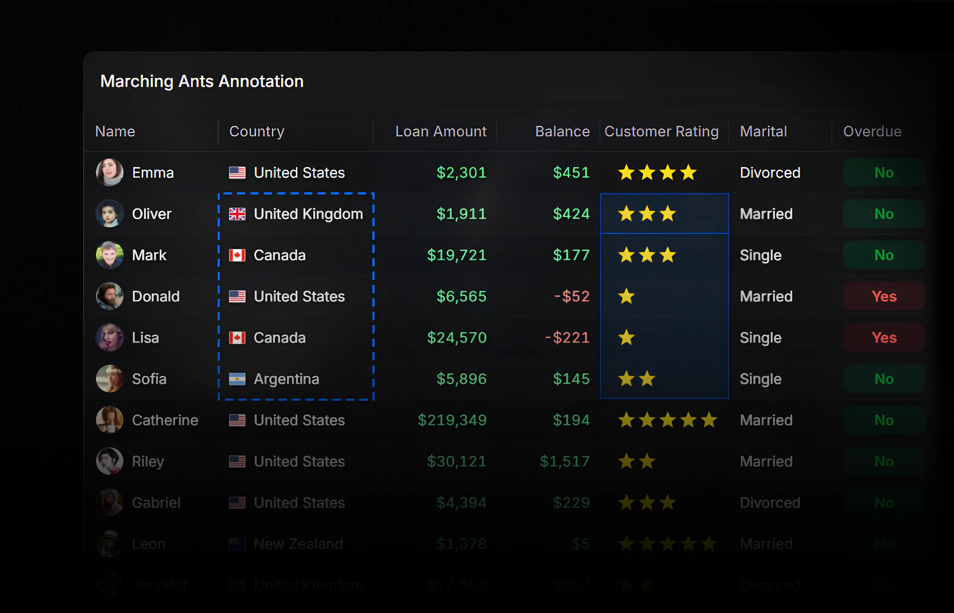Click Donald's avatar picture
This screenshot has width=954, height=613.
click(x=109, y=296)
